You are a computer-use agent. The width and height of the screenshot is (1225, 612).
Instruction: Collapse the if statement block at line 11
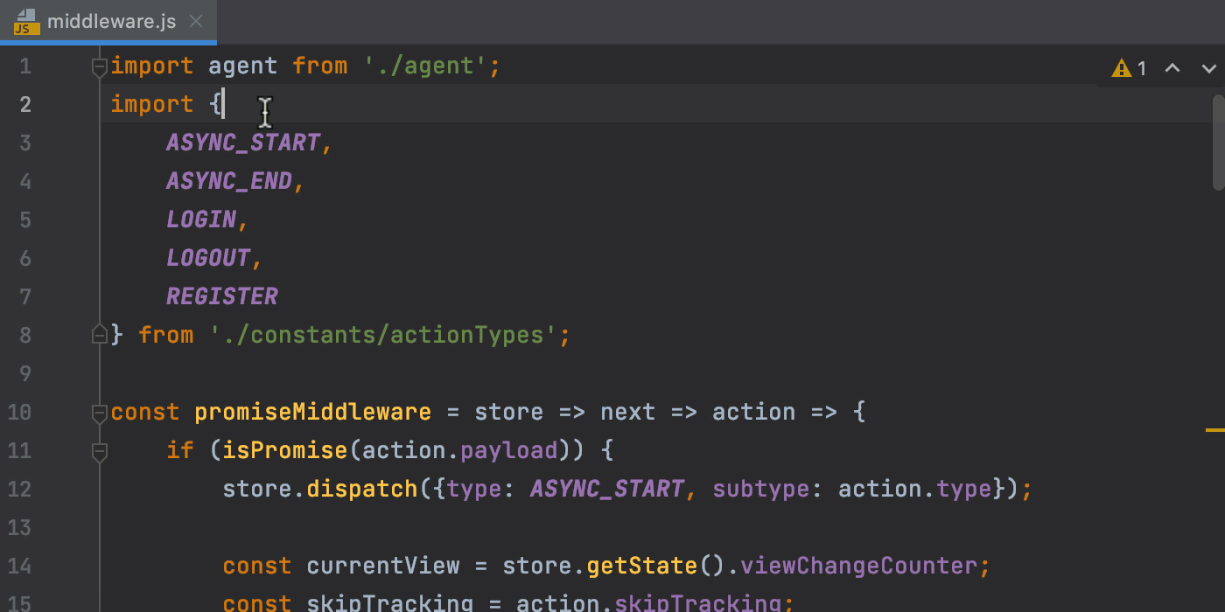(x=99, y=453)
